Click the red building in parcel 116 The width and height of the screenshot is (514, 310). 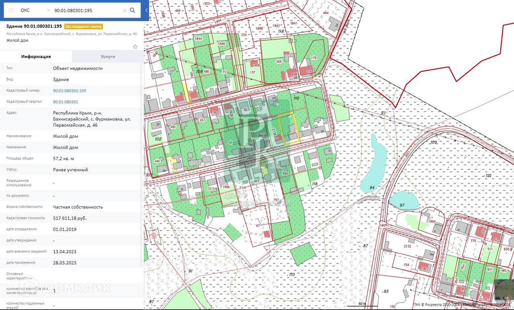pos(305,70)
